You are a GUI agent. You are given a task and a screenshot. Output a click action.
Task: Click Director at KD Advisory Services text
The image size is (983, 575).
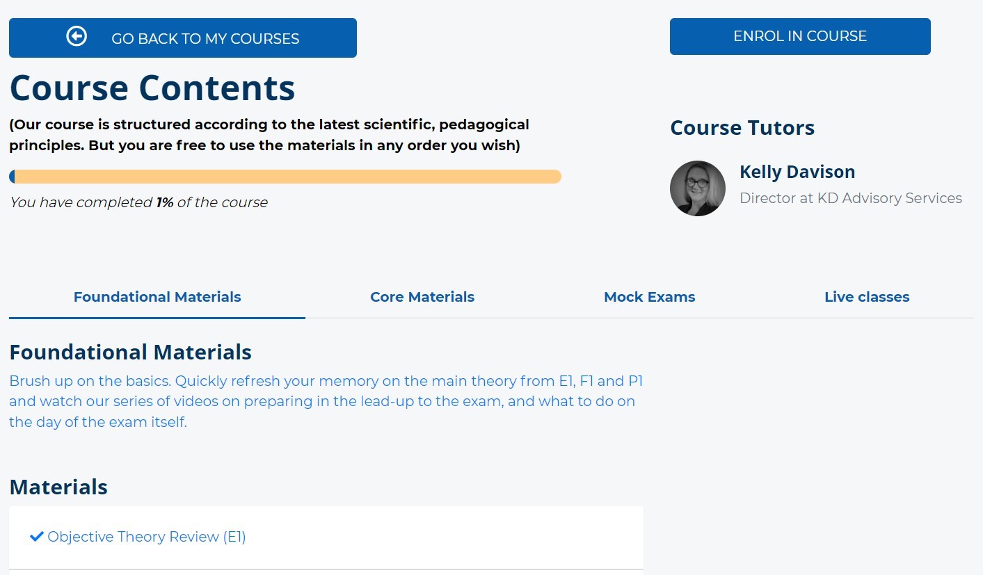pyautogui.click(x=851, y=198)
